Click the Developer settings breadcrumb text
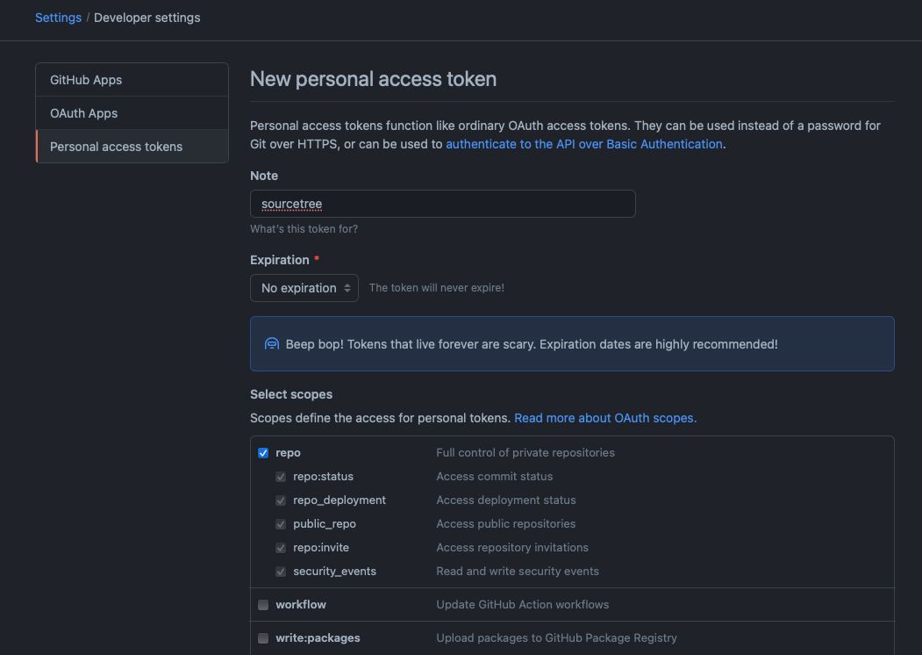The height and width of the screenshot is (655, 922). [x=147, y=18]
